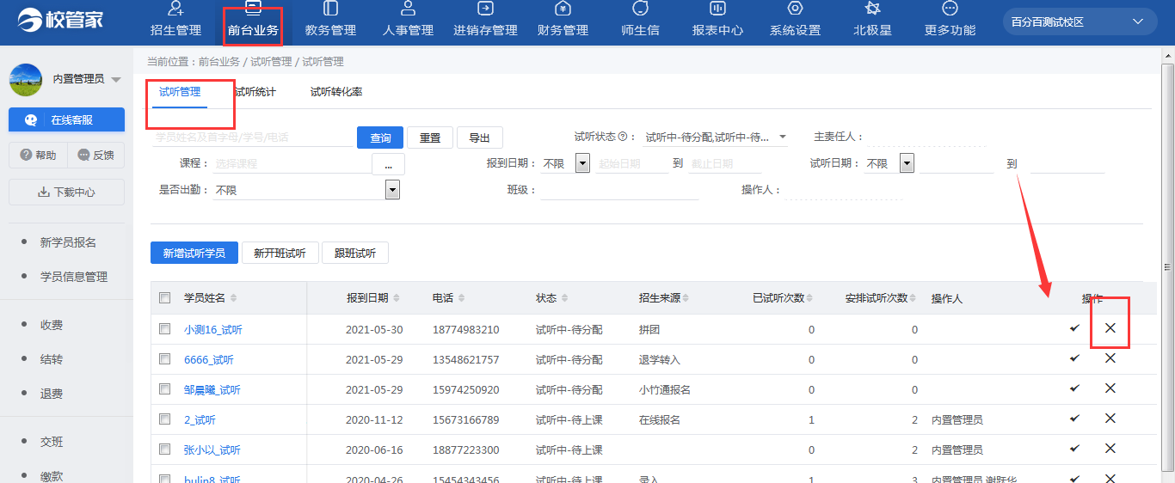Sort table by 报到日期 column arrows
1175x483 pixels.
click(395, 298)
